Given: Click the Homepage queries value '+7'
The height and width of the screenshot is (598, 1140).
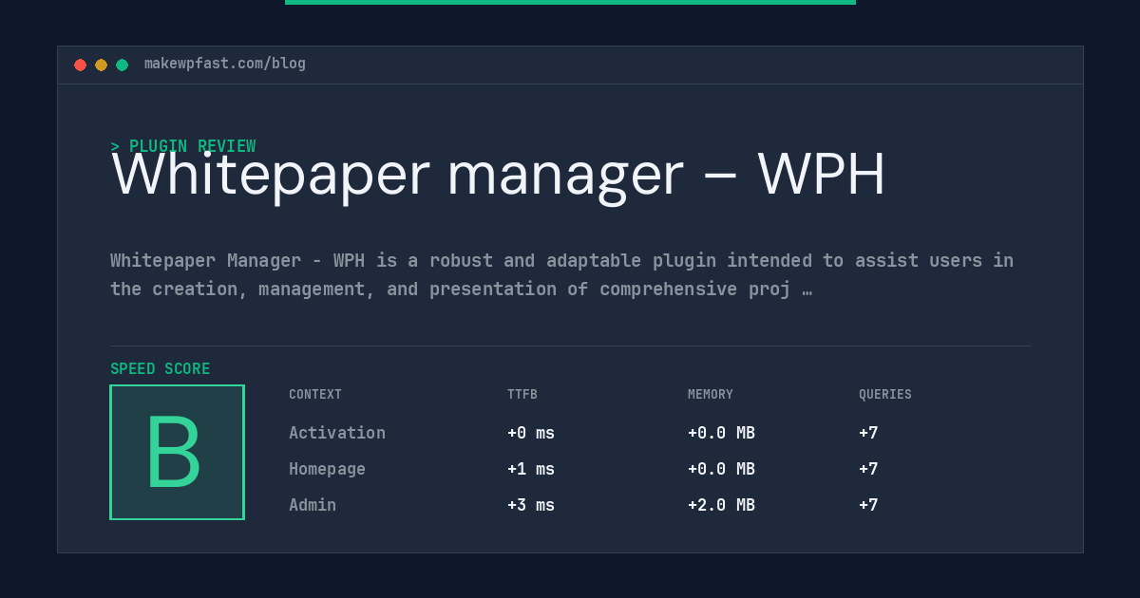Looking at the screenshot, I should click(868, 469).
